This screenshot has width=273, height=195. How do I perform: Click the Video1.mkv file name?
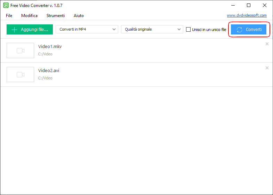click(50, 47)
